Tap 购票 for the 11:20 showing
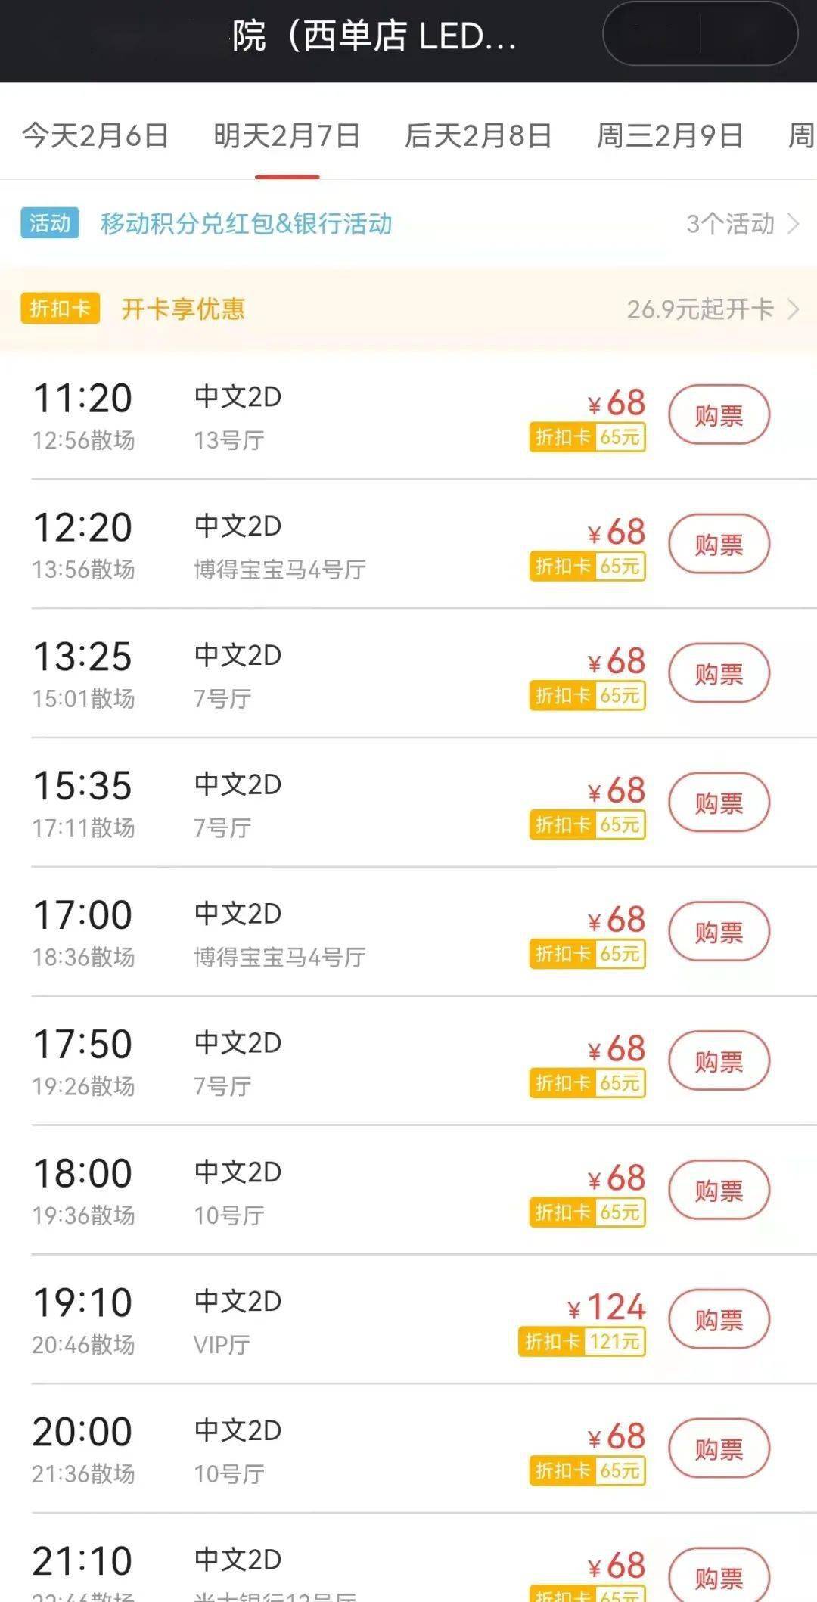The width and height of the screenshot is (817, 1602). (719, 415)
